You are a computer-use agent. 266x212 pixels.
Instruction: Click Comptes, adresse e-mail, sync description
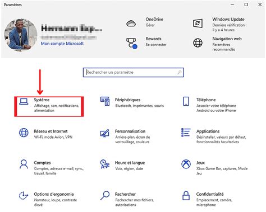[x=58, y=171]
